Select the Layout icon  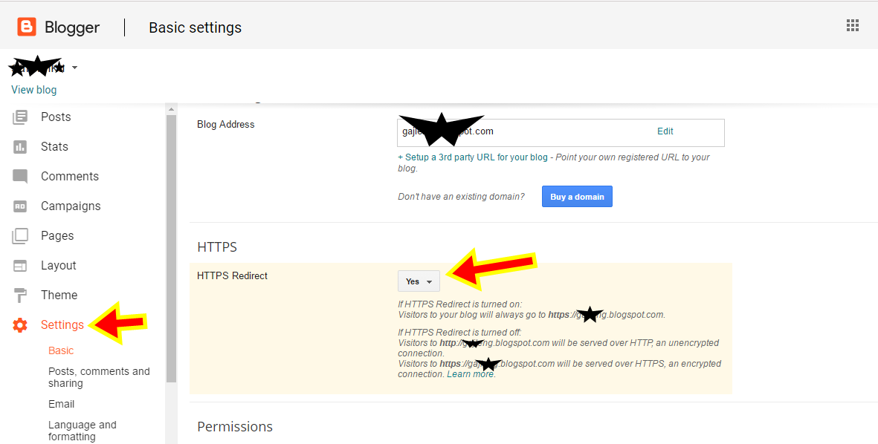(x=21, y=265)
